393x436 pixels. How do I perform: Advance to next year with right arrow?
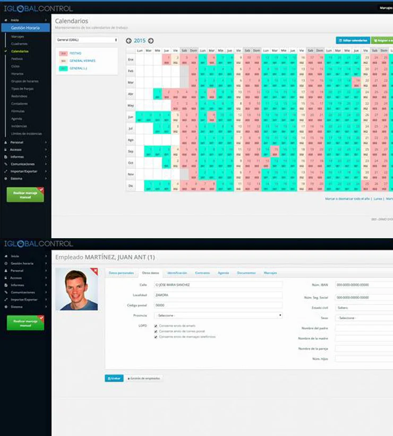point(151,40)
